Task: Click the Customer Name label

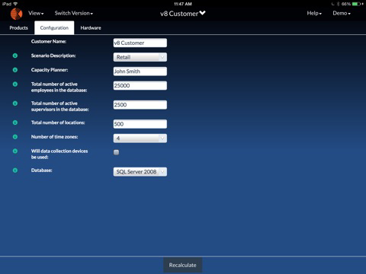Action: pyautogui.click(x=49, y=41)
